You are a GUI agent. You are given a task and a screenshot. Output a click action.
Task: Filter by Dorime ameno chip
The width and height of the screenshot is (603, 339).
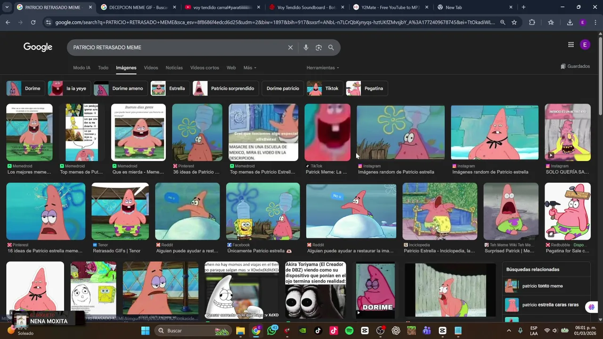(x=120, y=89)
